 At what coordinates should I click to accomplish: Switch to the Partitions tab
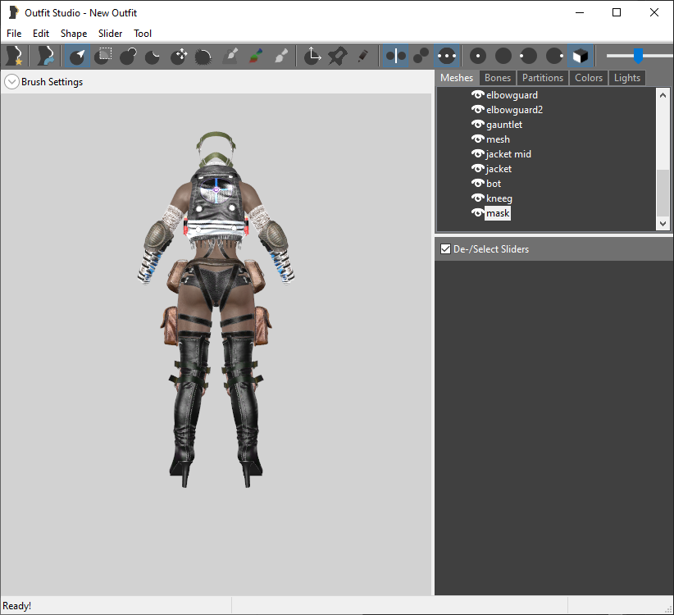[543, 78]
